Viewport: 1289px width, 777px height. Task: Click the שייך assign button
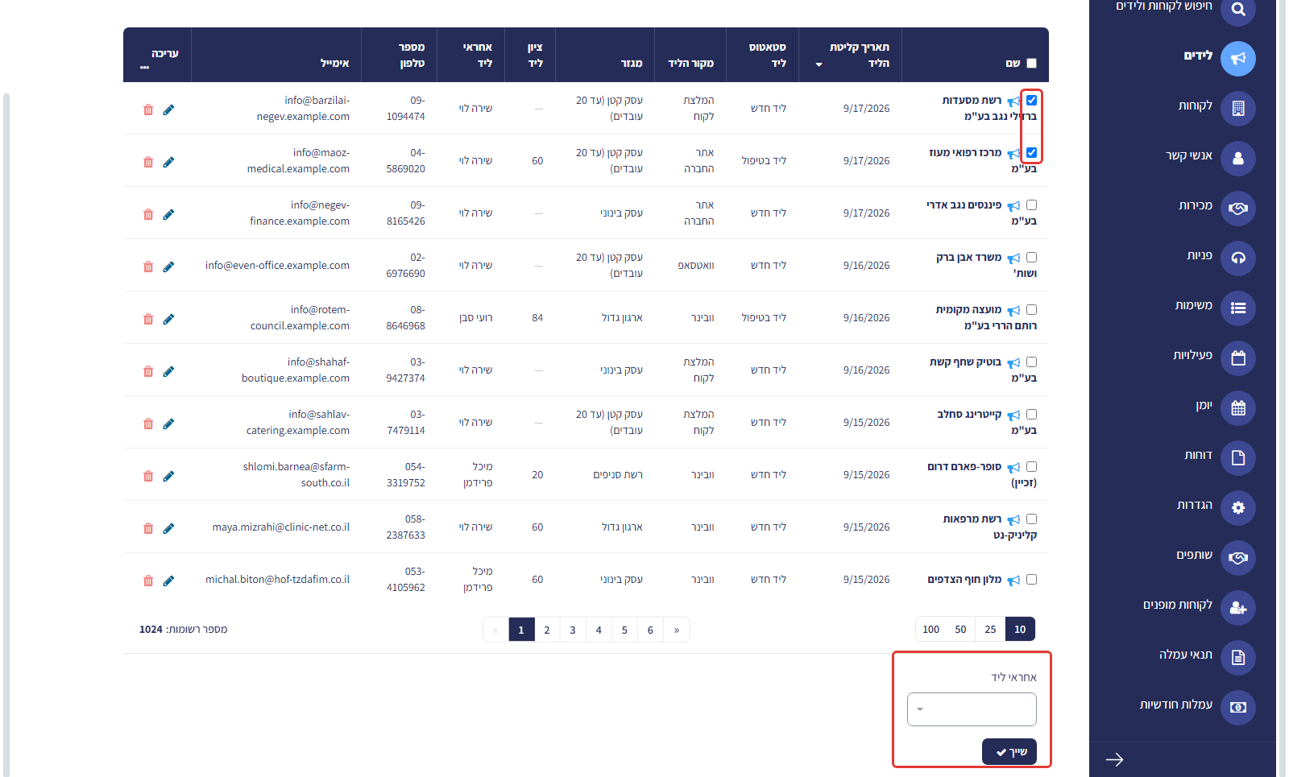pos(1009,752)
